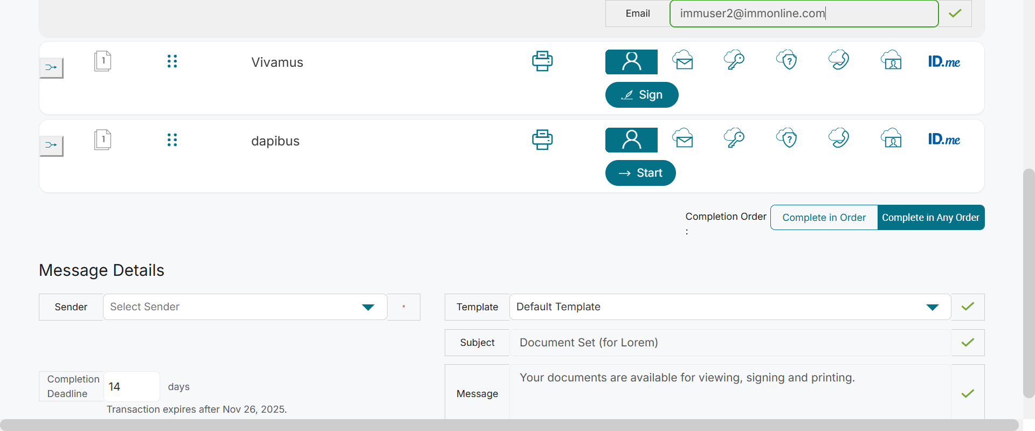Image resolution: width=1035 pixels, height=431 pixels.
Task: Open document page icon for dapibus
Action: (102, 140)
